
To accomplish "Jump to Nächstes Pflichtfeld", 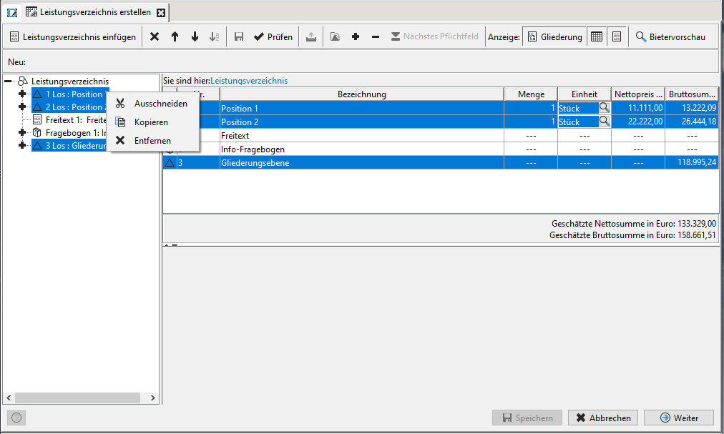I will [x=434, y=36].
